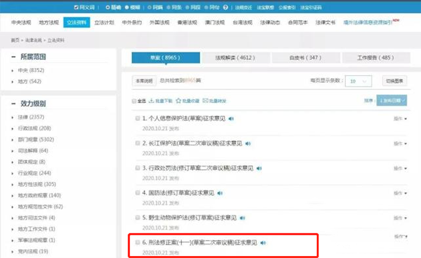
Task: Open the 立法计划 menu item
Action: (x=104, y=23)
